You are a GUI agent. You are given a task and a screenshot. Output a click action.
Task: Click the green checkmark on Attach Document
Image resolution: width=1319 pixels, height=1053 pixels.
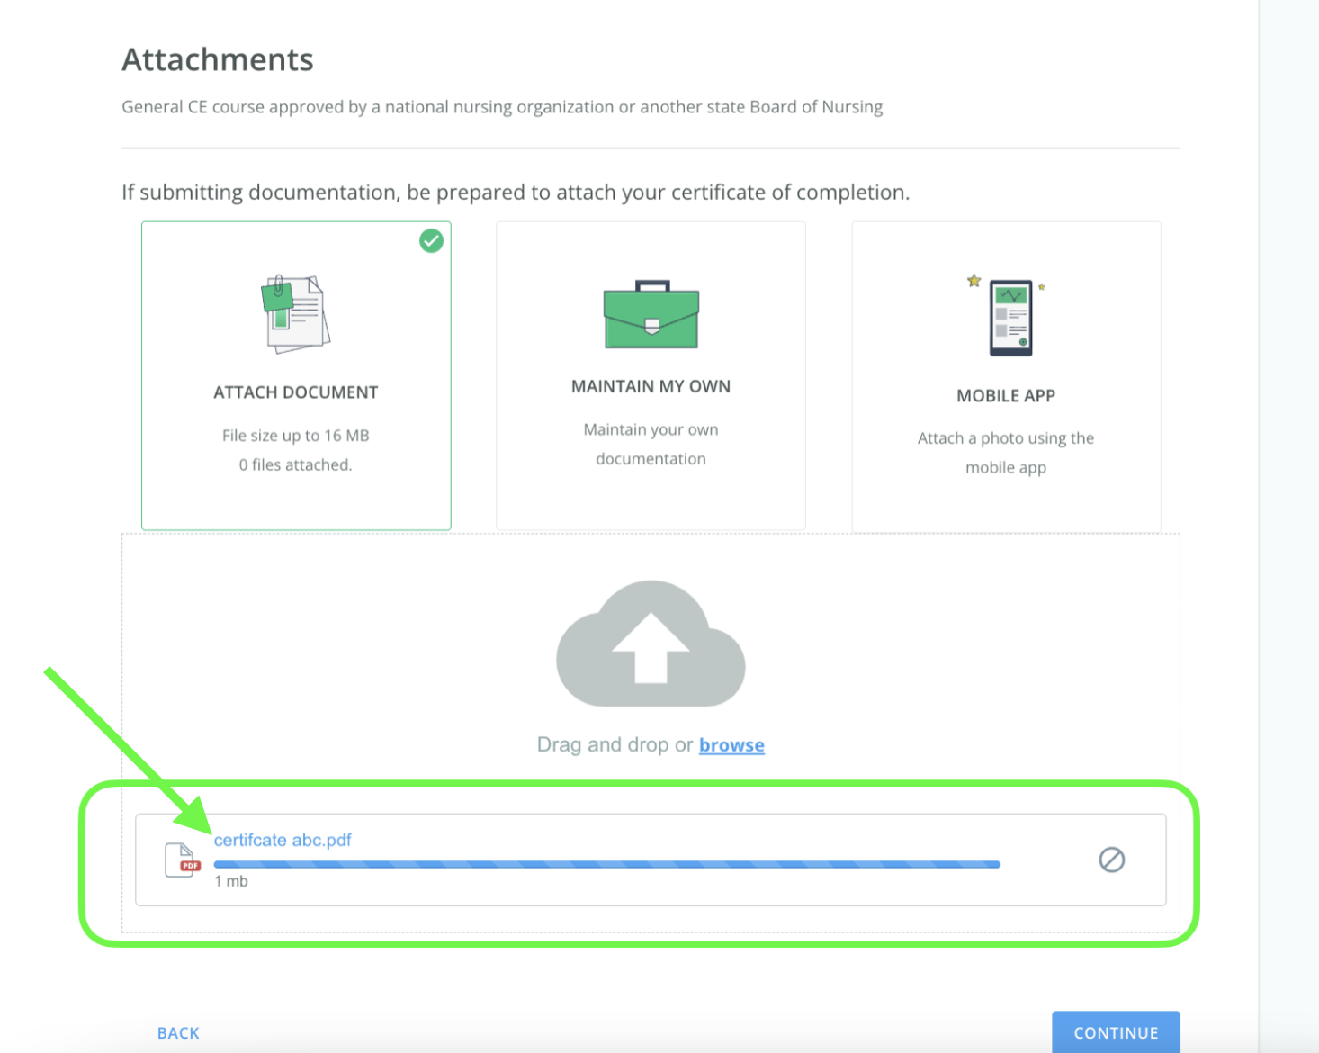(x=432, y=241)
